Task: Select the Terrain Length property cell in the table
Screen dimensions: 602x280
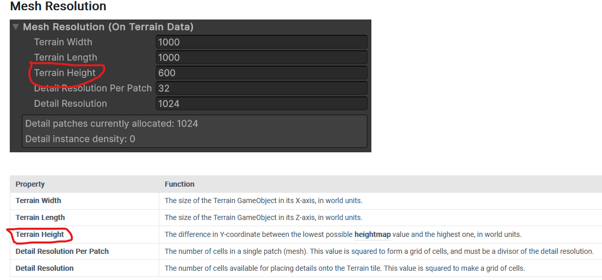Action: point(40,217)
